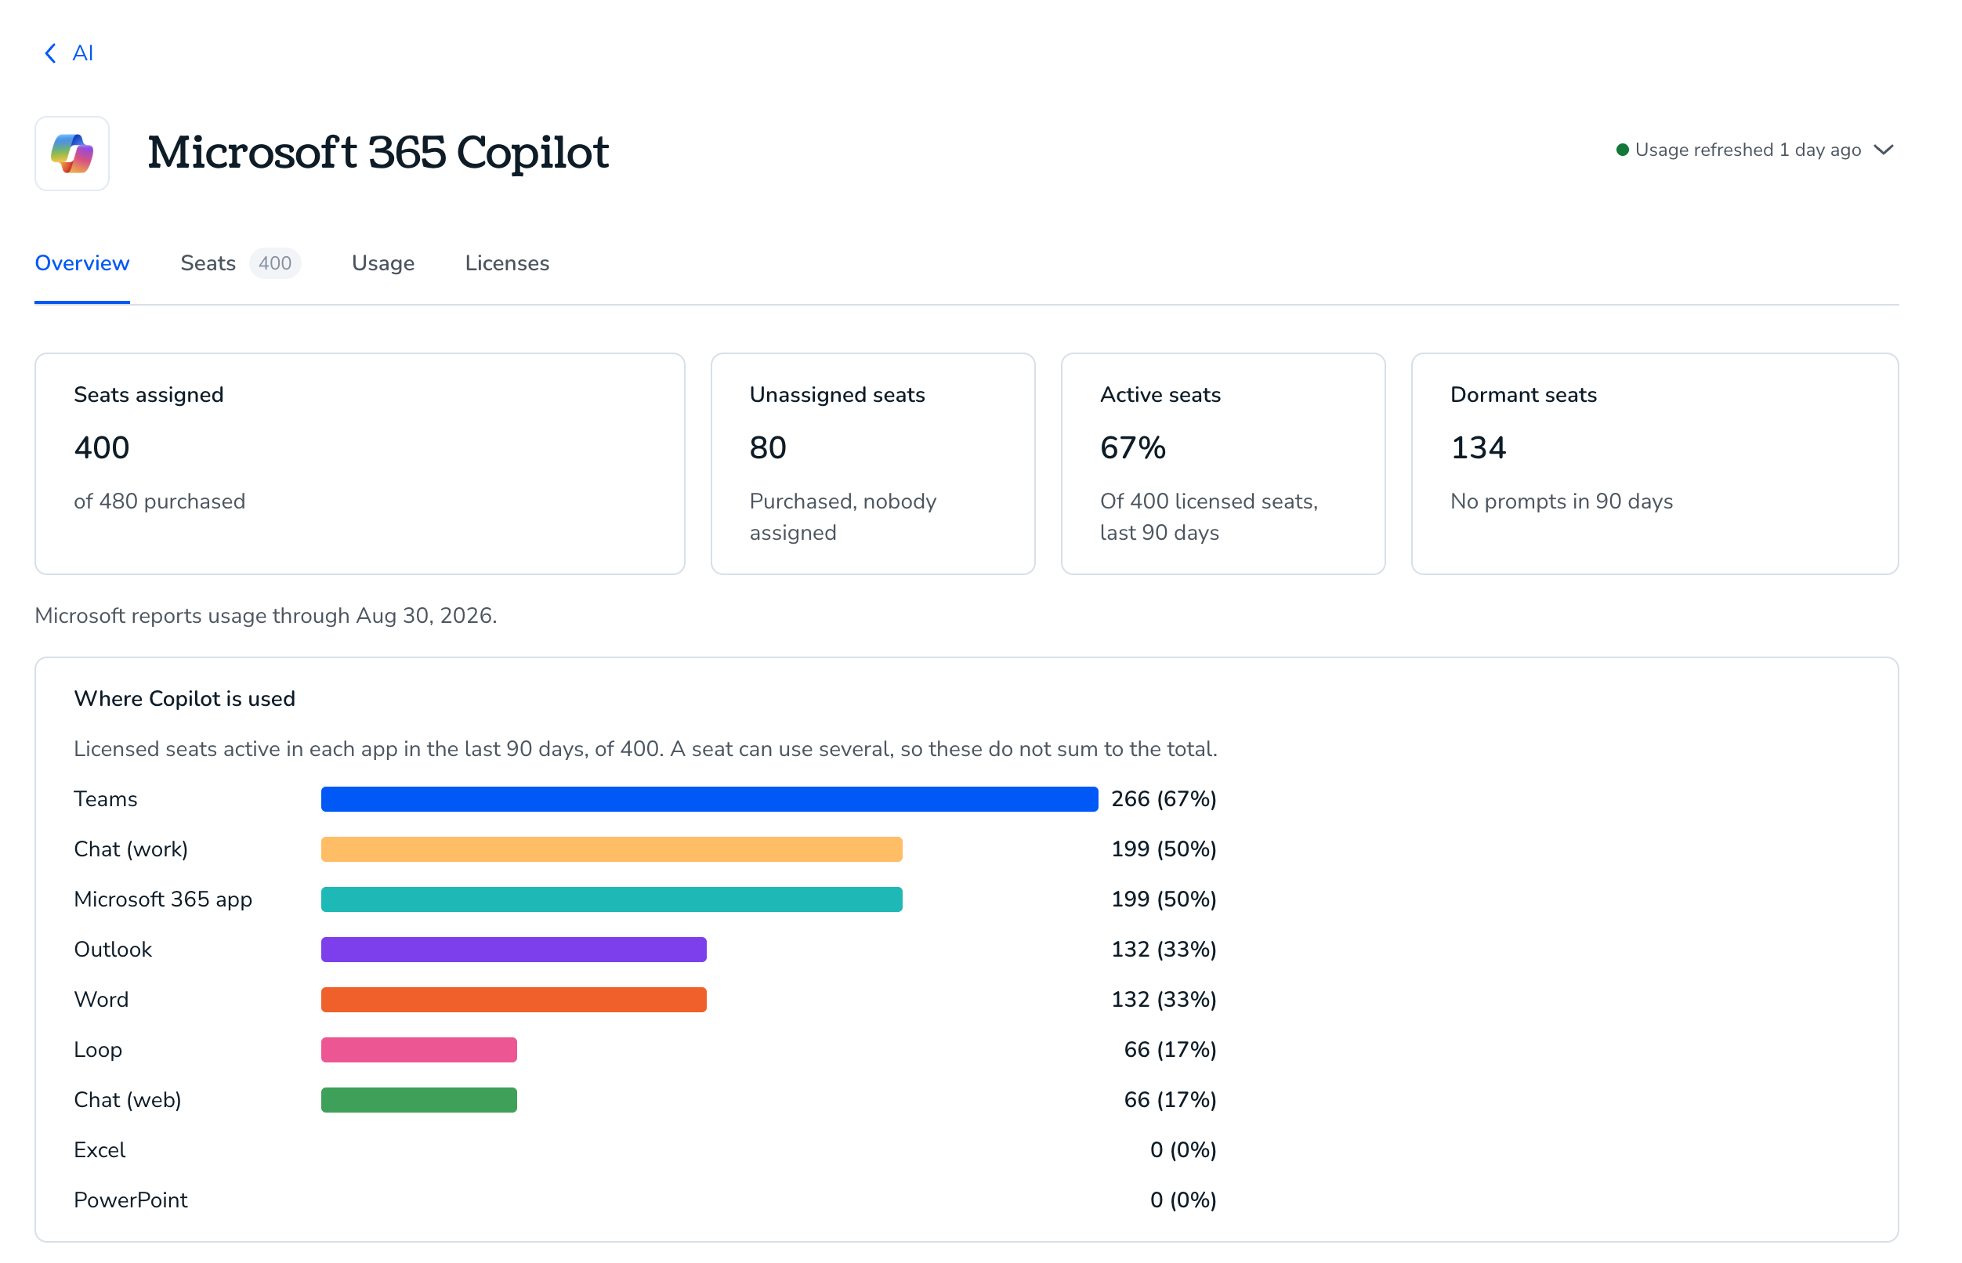
Task: Click the Usage refreshed 1 day ago label
Action: click(1747, 150)
